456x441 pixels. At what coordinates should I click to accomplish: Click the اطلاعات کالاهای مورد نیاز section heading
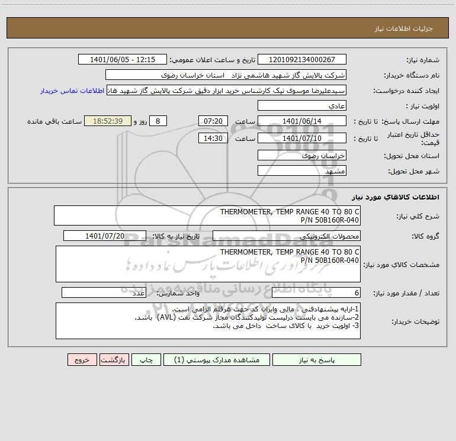pos(395,197)
